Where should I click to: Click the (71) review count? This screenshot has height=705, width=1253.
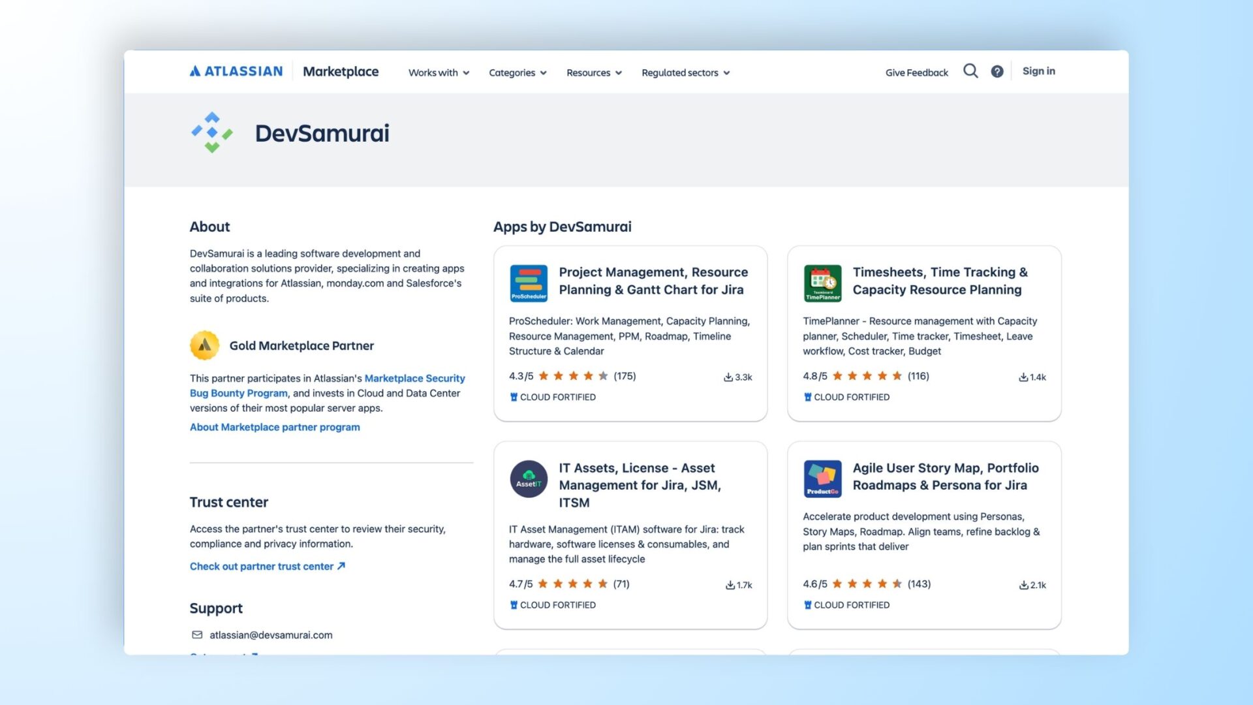[x=621, y=584]
